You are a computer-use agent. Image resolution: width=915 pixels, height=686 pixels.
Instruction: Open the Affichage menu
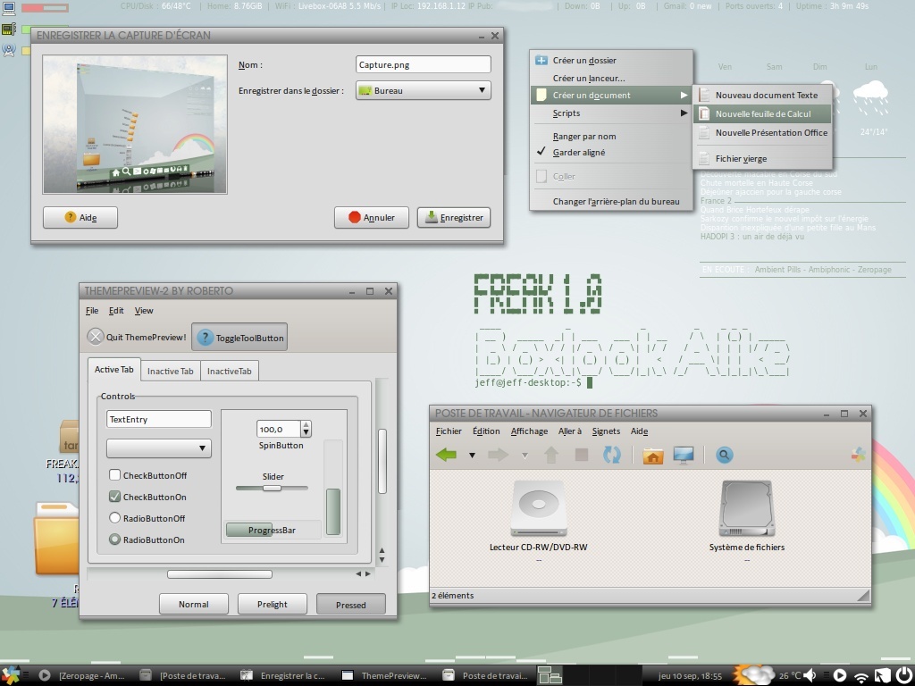pos(529,431)
